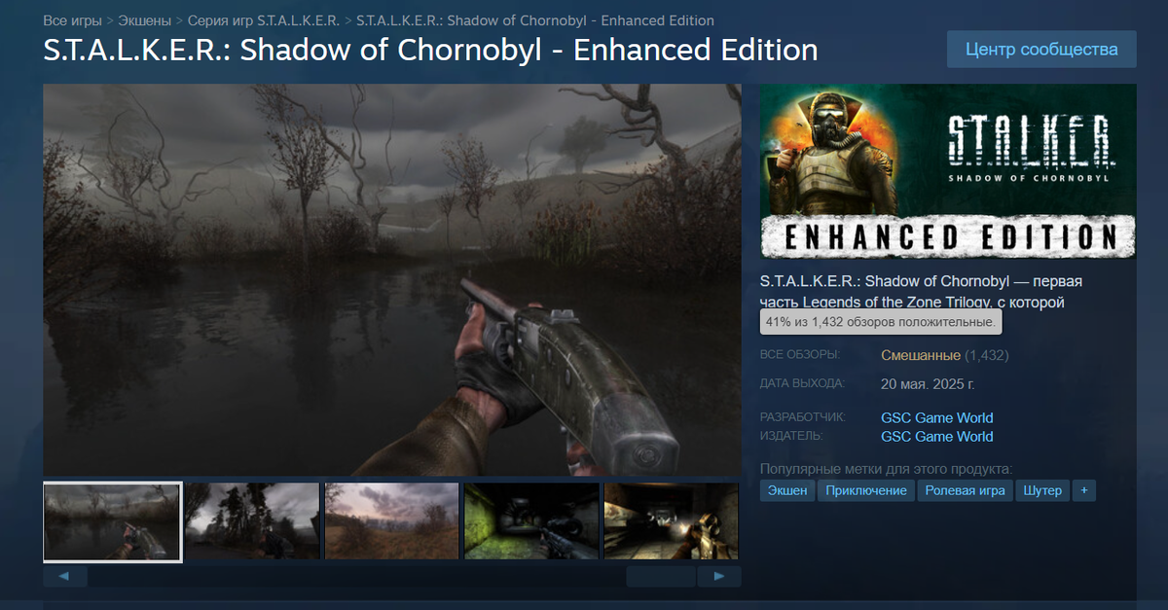1168x610 pixels.
Task: Select the forest trees screenshot thumbnail
Action: (252, 521)
